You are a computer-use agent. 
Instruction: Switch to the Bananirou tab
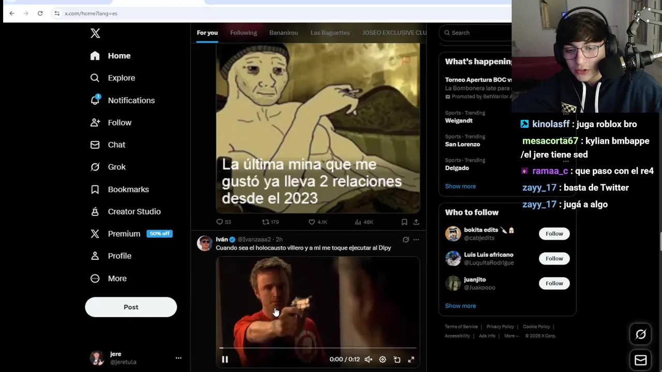tap(283, 33)
